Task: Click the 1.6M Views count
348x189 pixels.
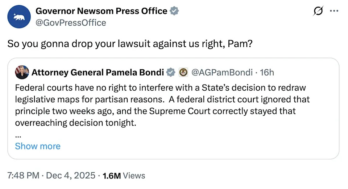Action: pos(124,176)
